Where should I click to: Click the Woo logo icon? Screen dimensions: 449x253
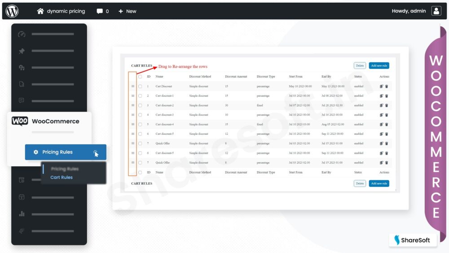(x=20, y=121)
